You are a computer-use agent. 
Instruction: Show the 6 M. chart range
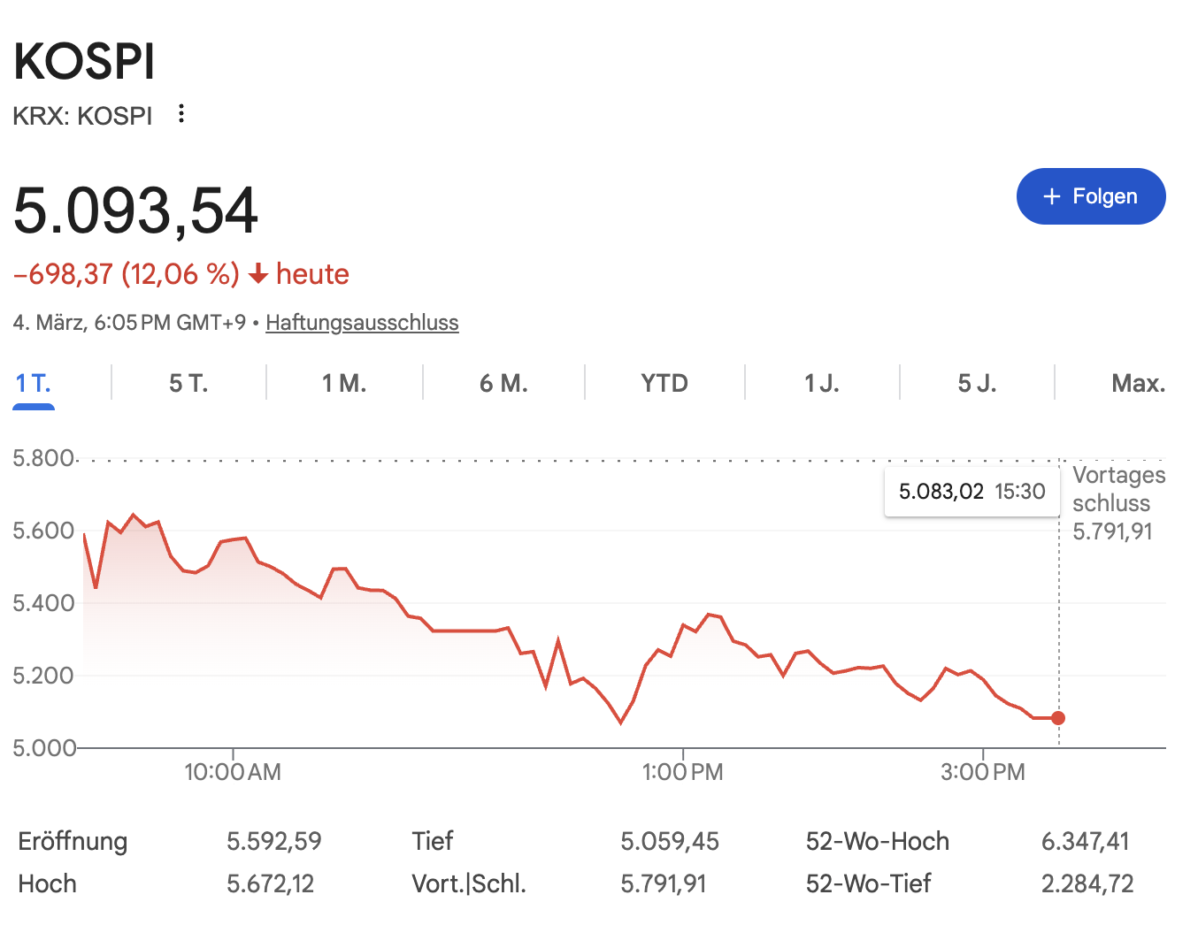coord(503,384)
